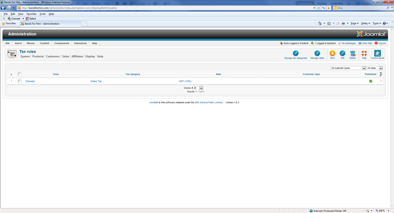Open the HikaShop Sales submenu
The image size is (394, 213).
66,56
